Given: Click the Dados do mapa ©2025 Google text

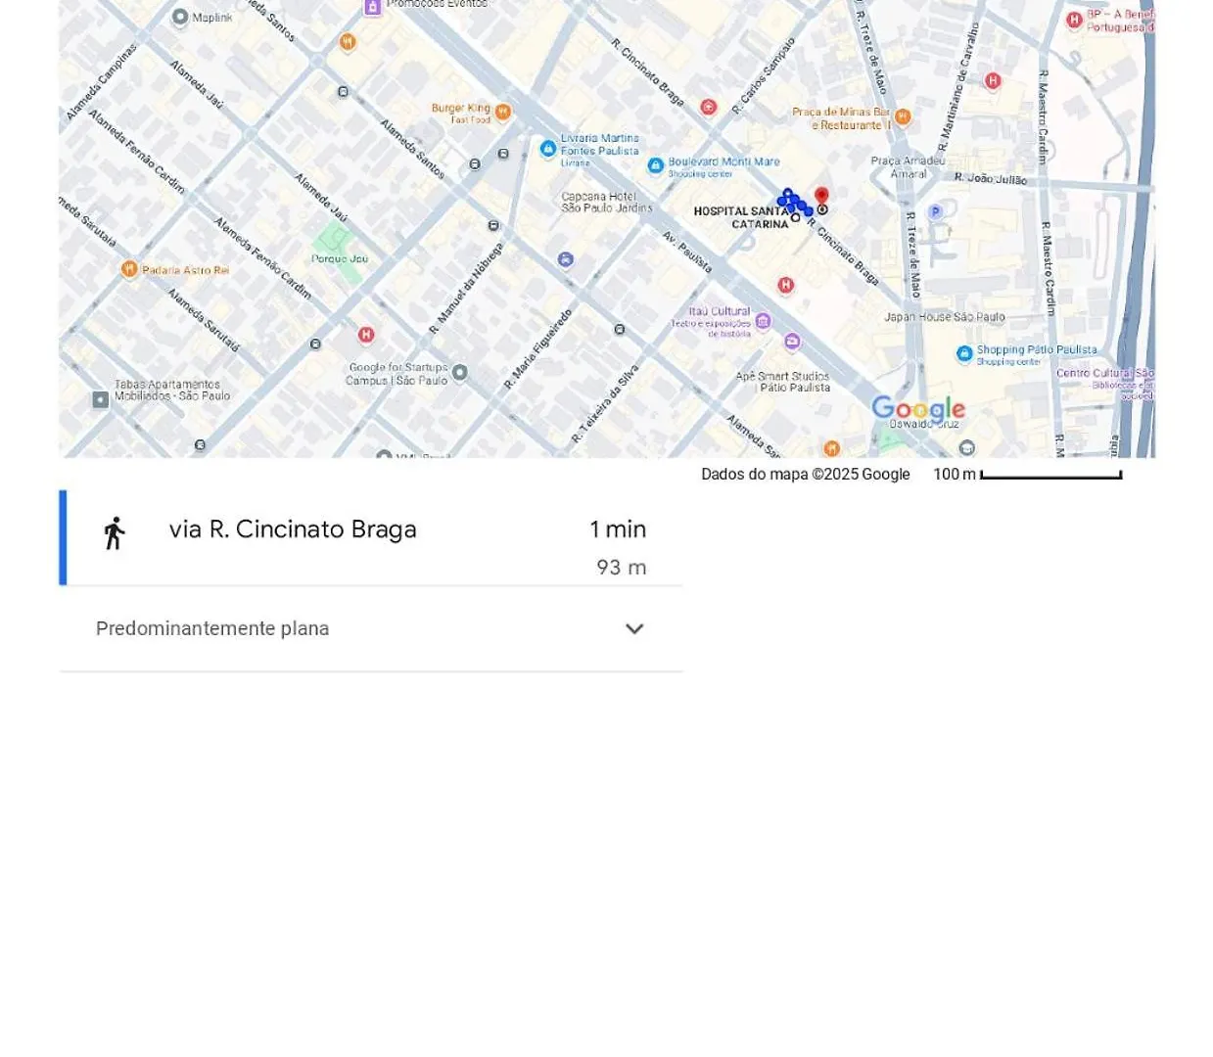Looking at the screenshot, I should click(x=806, y=475).
